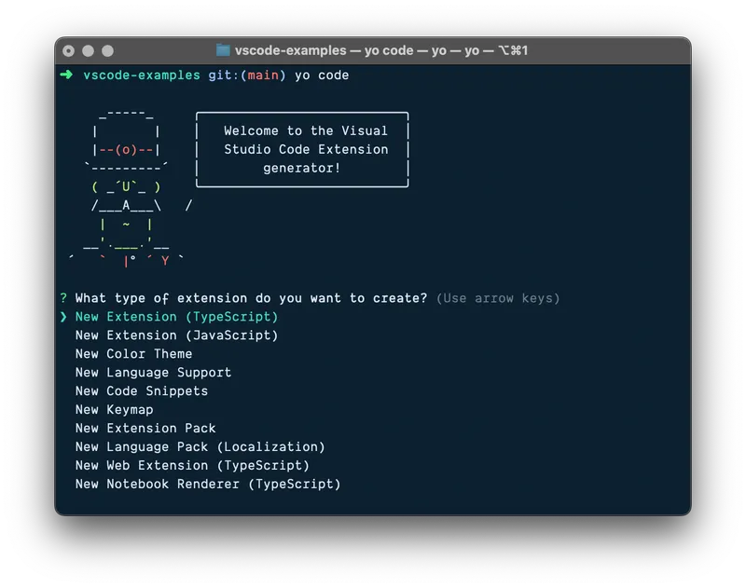Click the (Use arrow keys) hint text

(x=498, y=298)
